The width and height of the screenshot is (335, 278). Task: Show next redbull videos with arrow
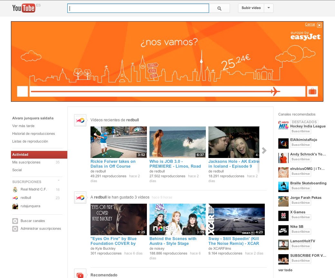pyautogui.click(x=264, y=150)
